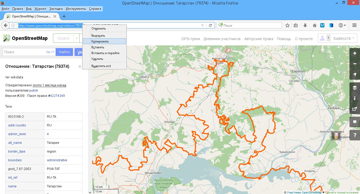Open a new browser tab
The image size is (360, 194).
pyautogui.click(x=64, y=16)
